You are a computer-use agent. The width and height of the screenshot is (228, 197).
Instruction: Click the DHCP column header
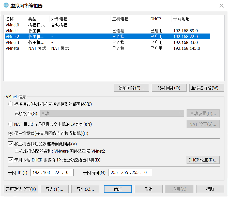160,19
